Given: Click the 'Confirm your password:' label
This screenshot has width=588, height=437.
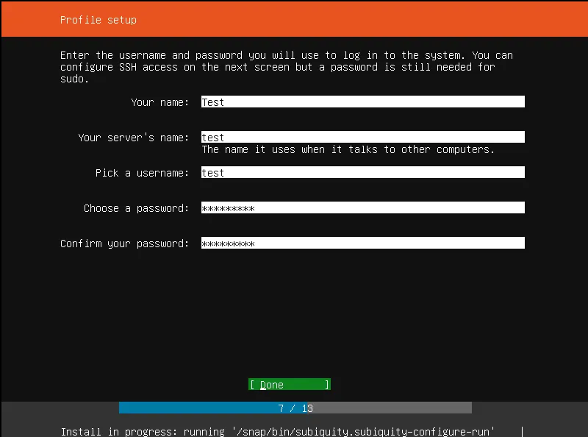Looking at the screenshot, I should coord(124,244).
